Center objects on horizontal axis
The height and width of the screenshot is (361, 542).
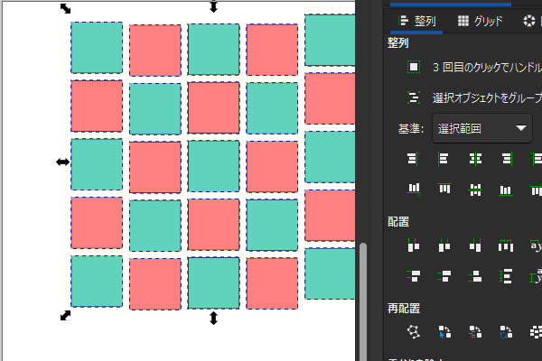tap(475, 190)
